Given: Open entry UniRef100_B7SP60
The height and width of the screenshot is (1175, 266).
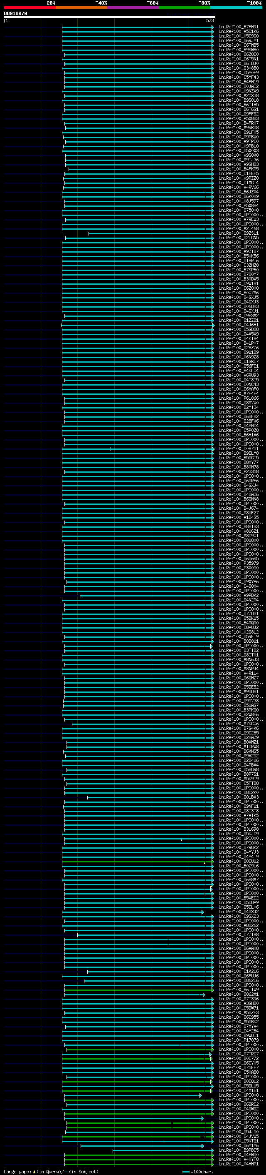Looking at the screenshot, I should pos(238,270).
